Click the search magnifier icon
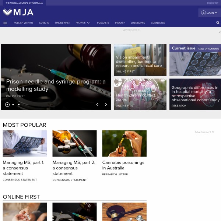Screen dimensions: 221x221 [218, 23]
